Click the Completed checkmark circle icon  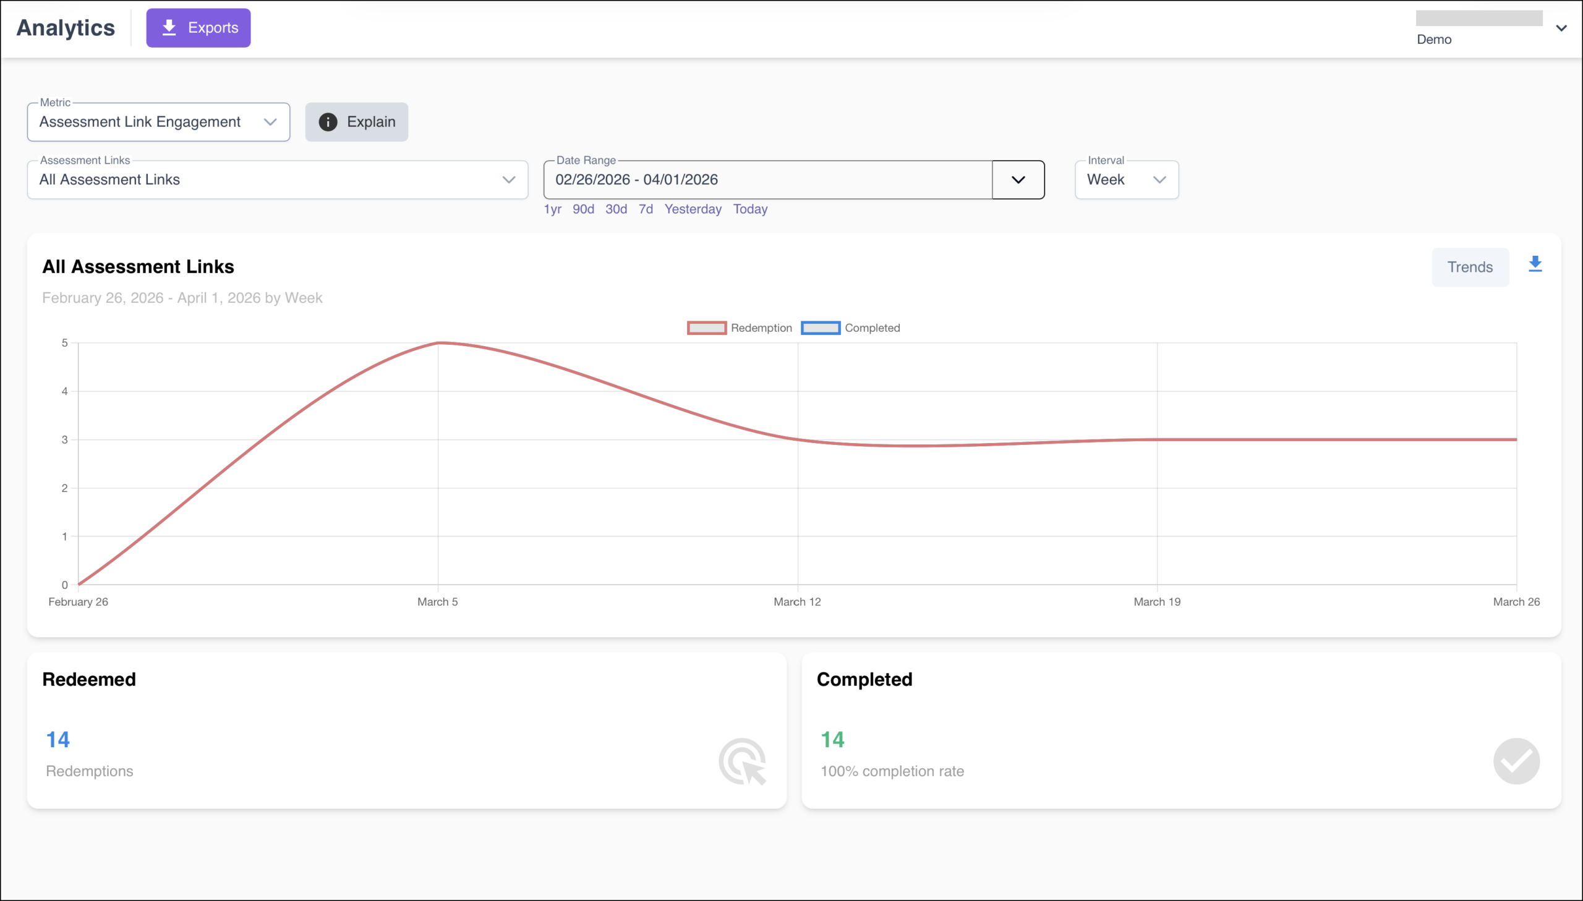(x=1516, y=761)
